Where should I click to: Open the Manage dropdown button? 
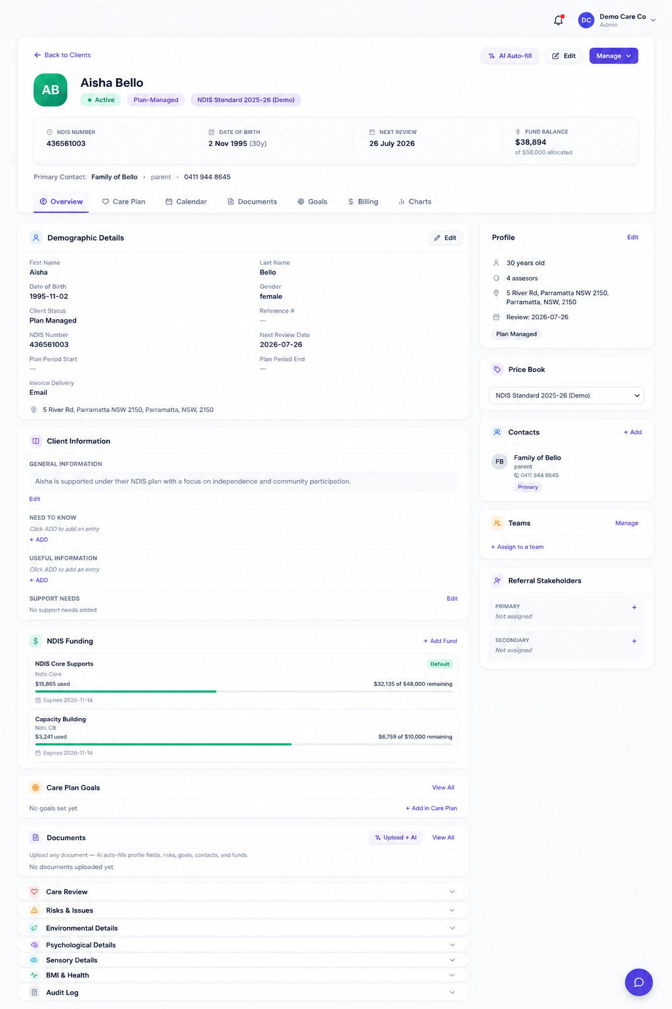pyautogui.click(x=614, y=56)
